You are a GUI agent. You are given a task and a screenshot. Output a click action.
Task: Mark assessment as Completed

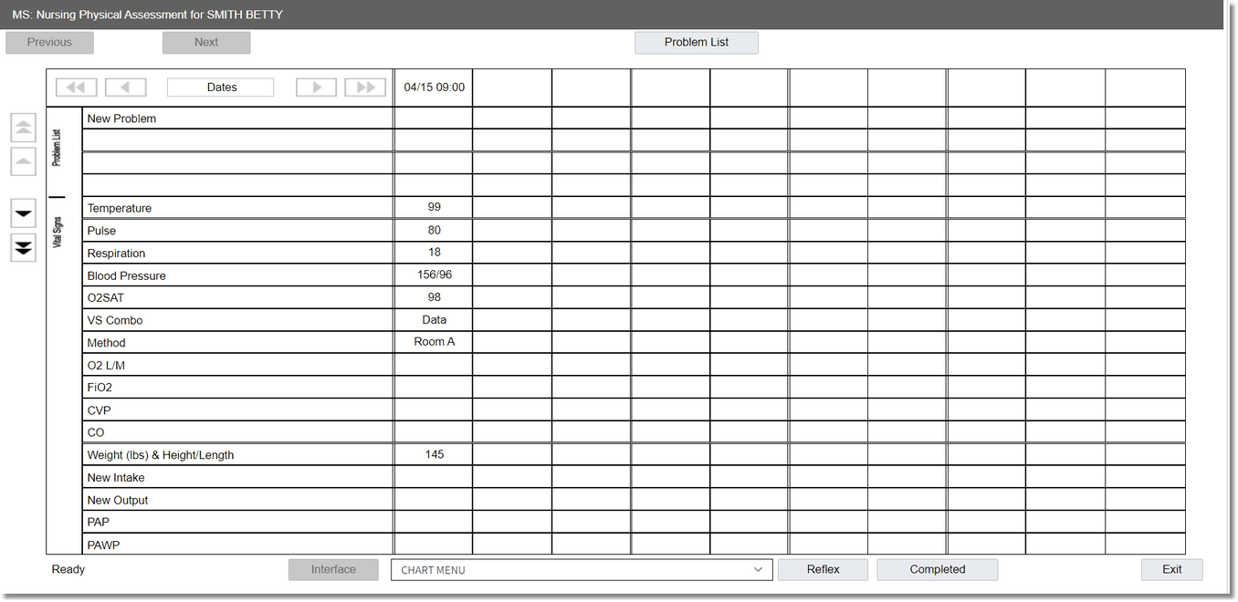point(938,569)
